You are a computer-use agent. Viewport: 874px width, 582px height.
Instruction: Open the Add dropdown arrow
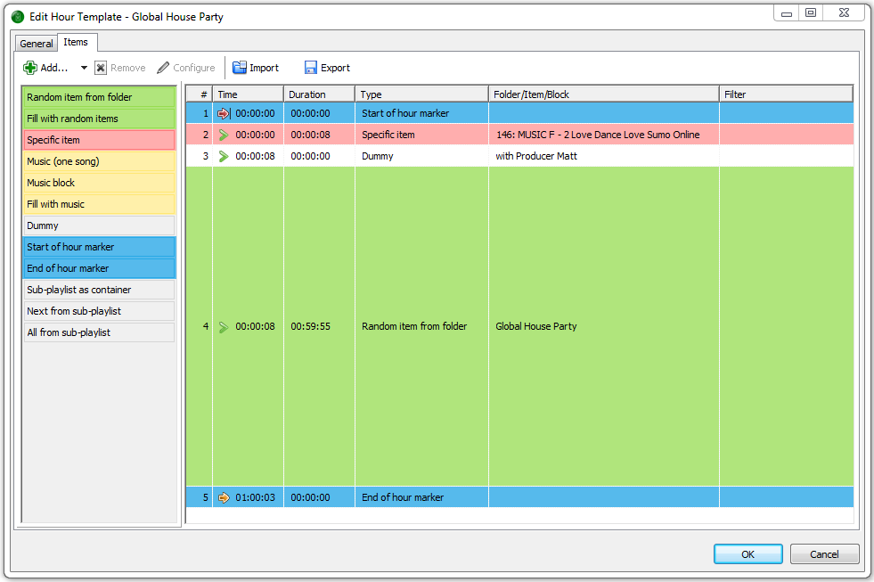click(x=84, y=68)
